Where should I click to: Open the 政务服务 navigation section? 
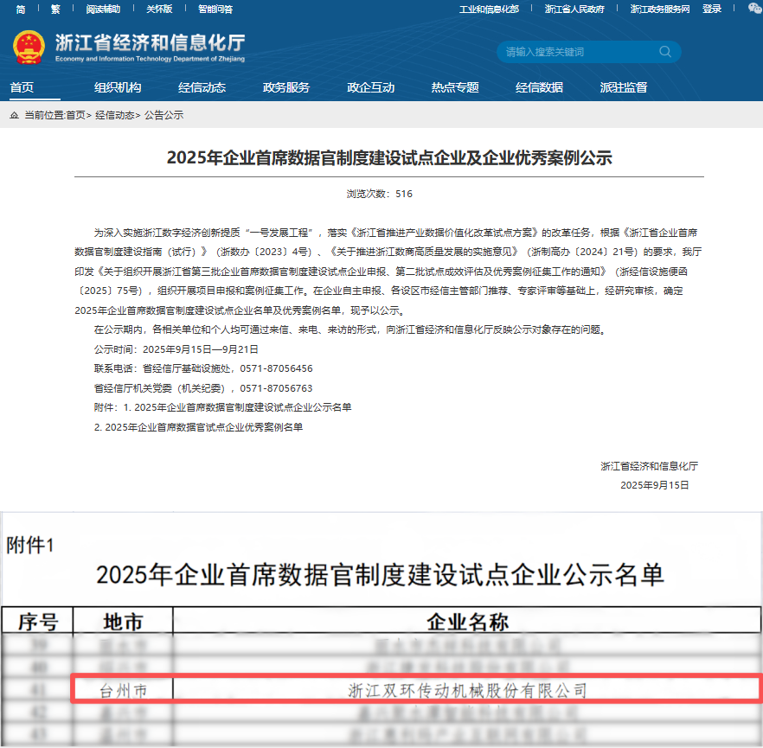pyautogui.click(x=285, y=87)
